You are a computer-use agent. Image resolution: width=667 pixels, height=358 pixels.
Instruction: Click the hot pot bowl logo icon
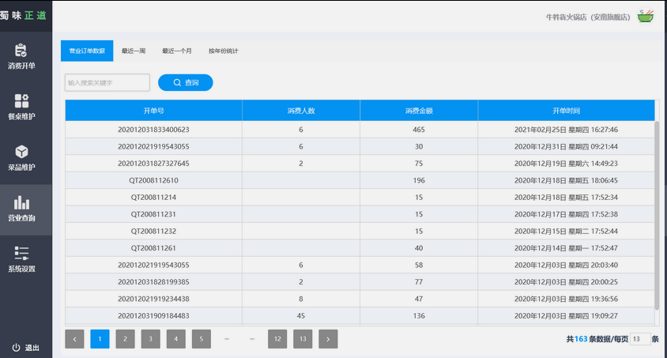[x=646, y=16]
